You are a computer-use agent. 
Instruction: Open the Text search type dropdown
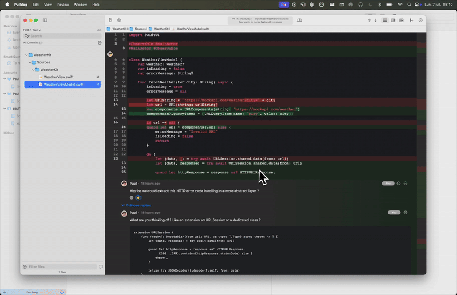coord(37,30)
